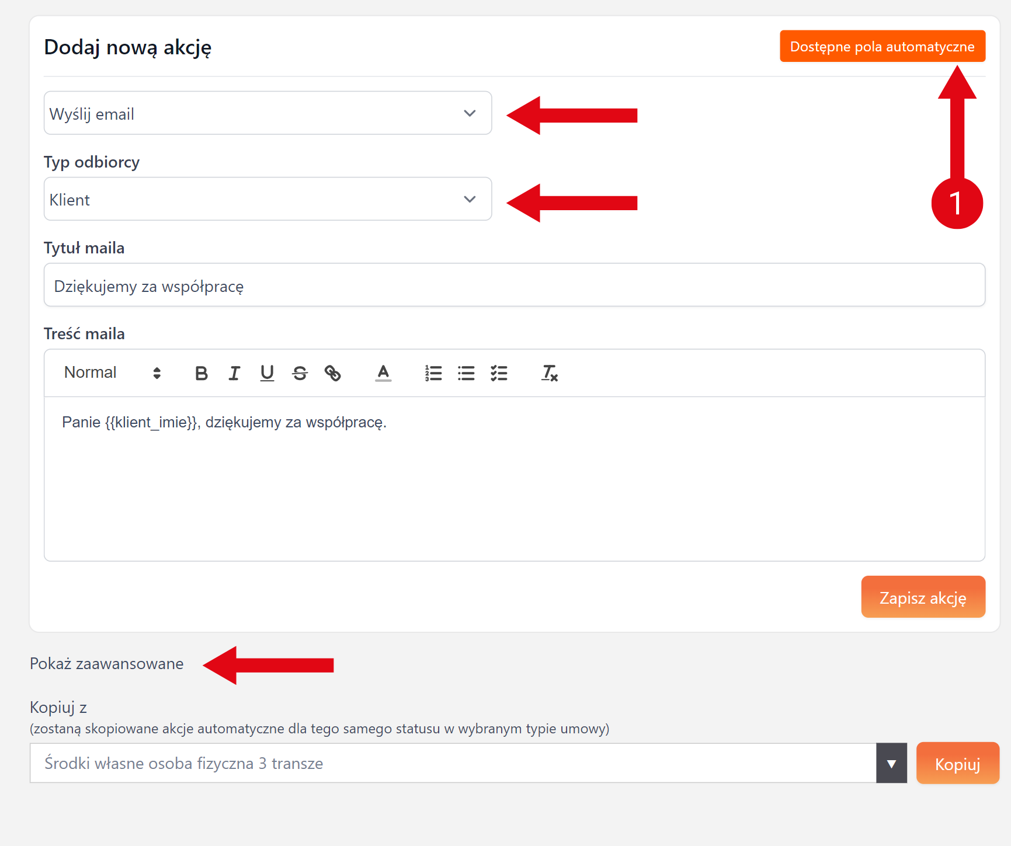Open the Typ odbiorcy Klient dropdown

click(267, 199)
